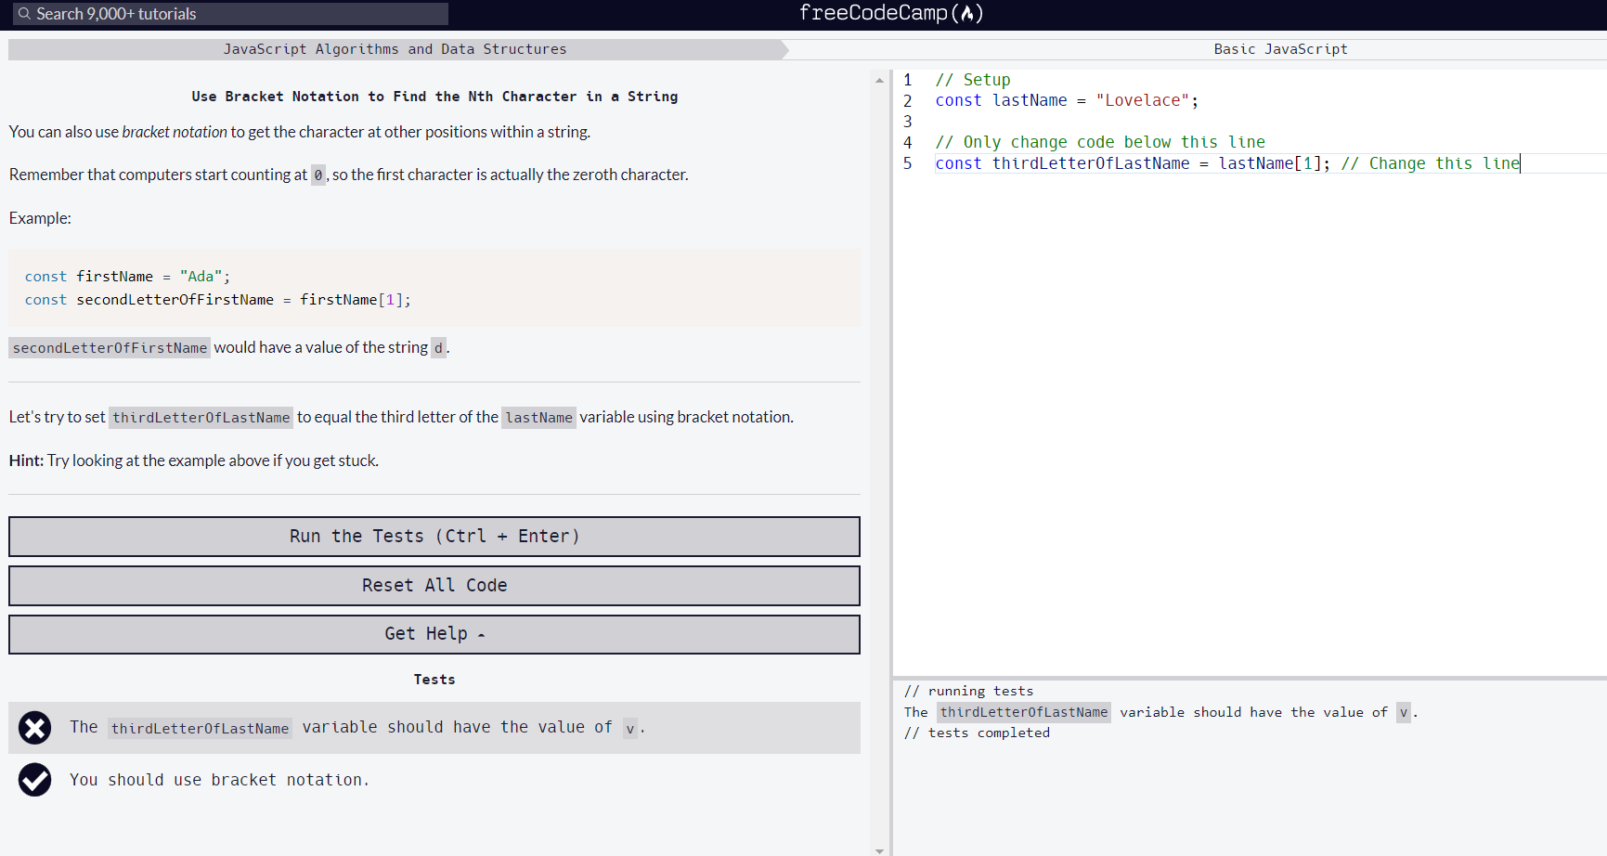Viewport: 1607px width, 856px height.
Task: Expand the Get Help options
Action: 434,634
